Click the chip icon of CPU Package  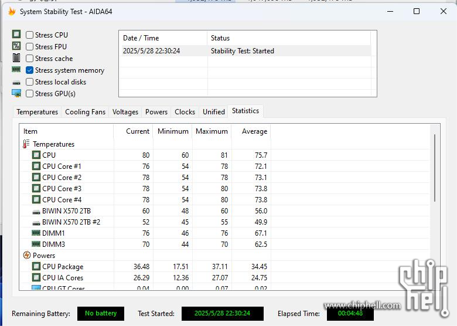pyautogui.click(x=36, y=266)
